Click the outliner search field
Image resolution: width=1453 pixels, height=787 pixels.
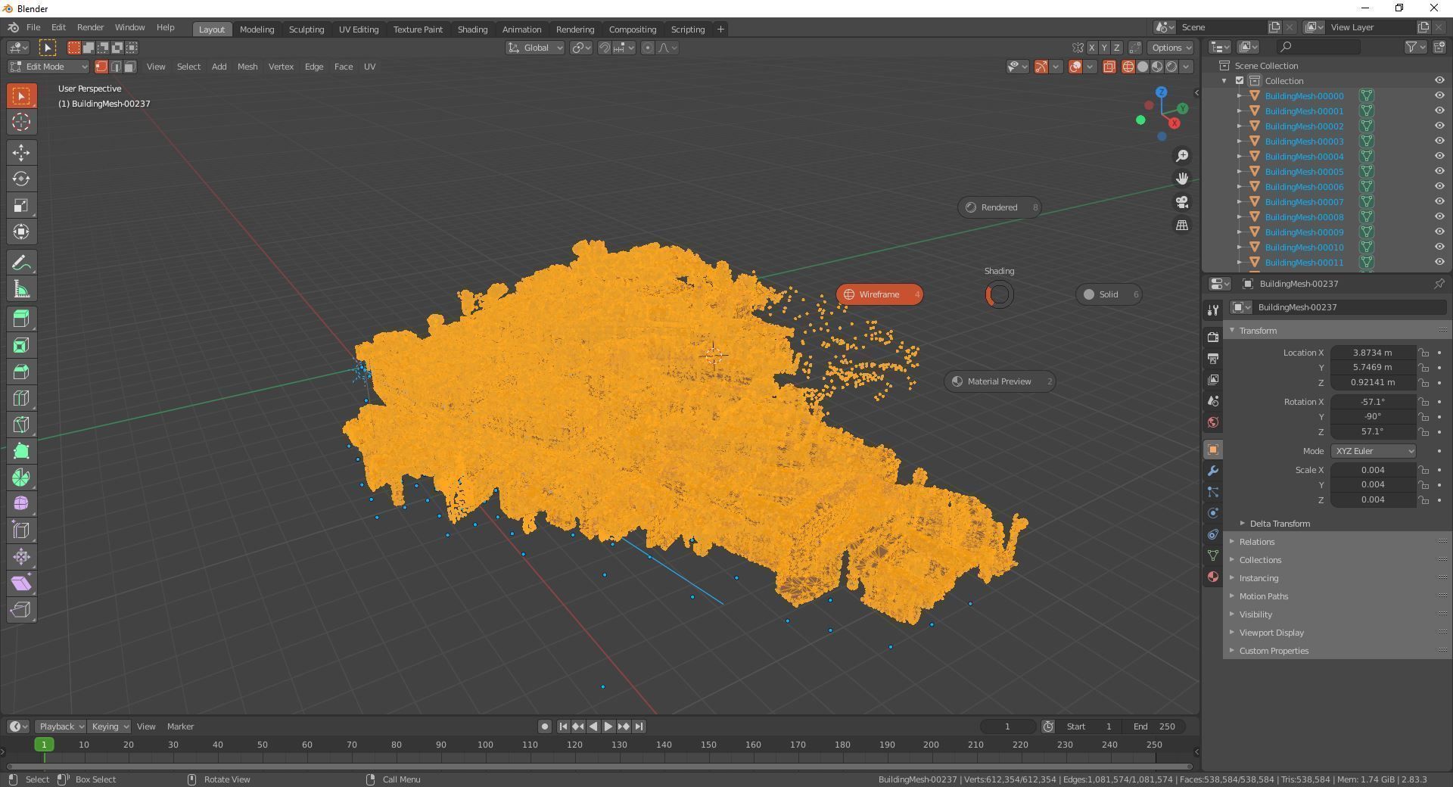(x=1318, y=47)
